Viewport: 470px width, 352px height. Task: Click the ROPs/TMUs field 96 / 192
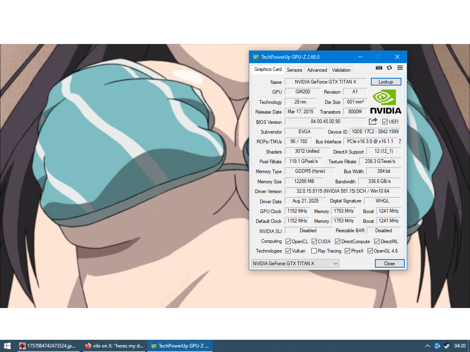pyautogui.click(x=299, y=141)
